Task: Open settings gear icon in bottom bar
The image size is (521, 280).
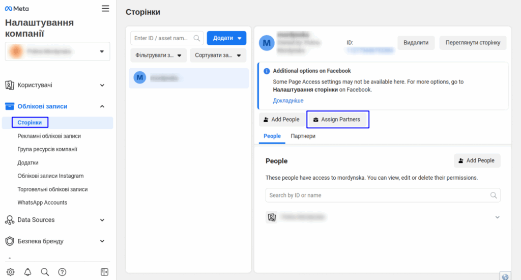Action: 10,272
